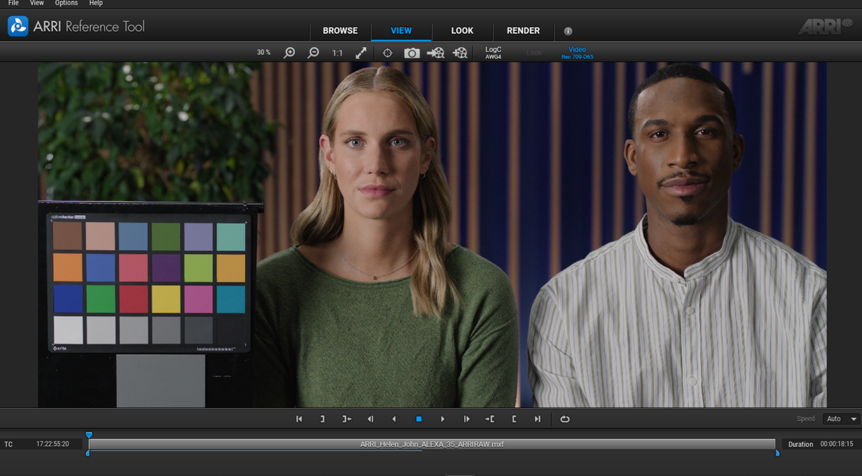Select the LogC AWG4 color space toggle
The height and width of the screenshot is (476, 862).
(494, 53)
